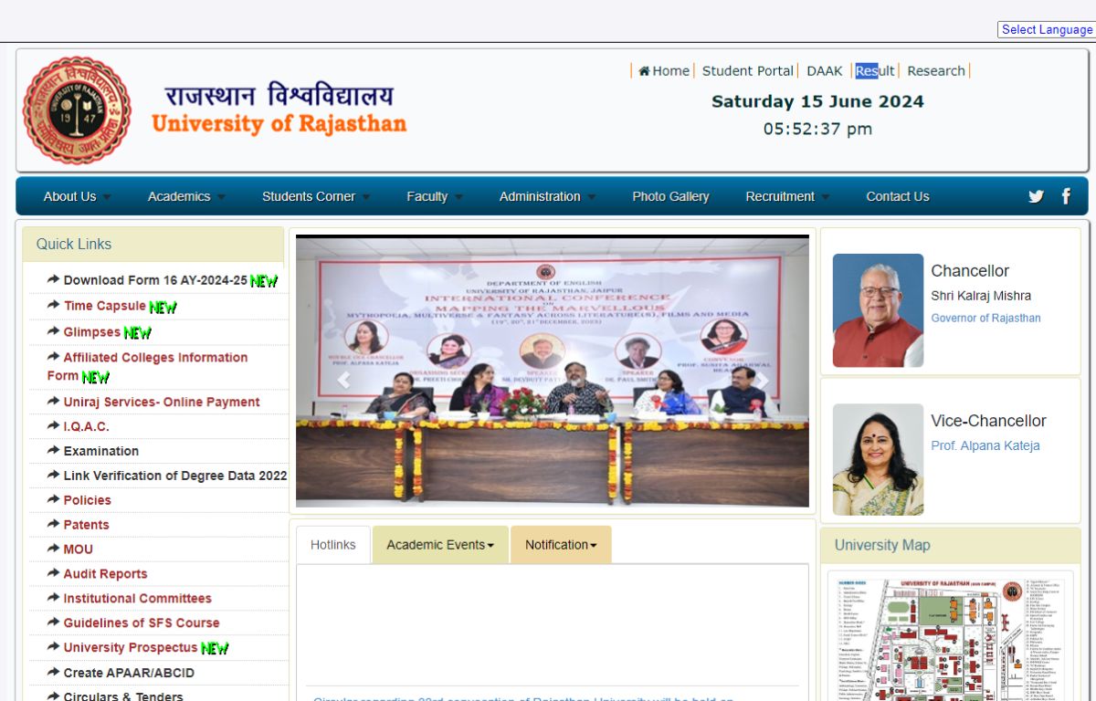Open the Academic Events dropdown tab
Viewport: 1096px width, 701px height.
pos(440,545)
